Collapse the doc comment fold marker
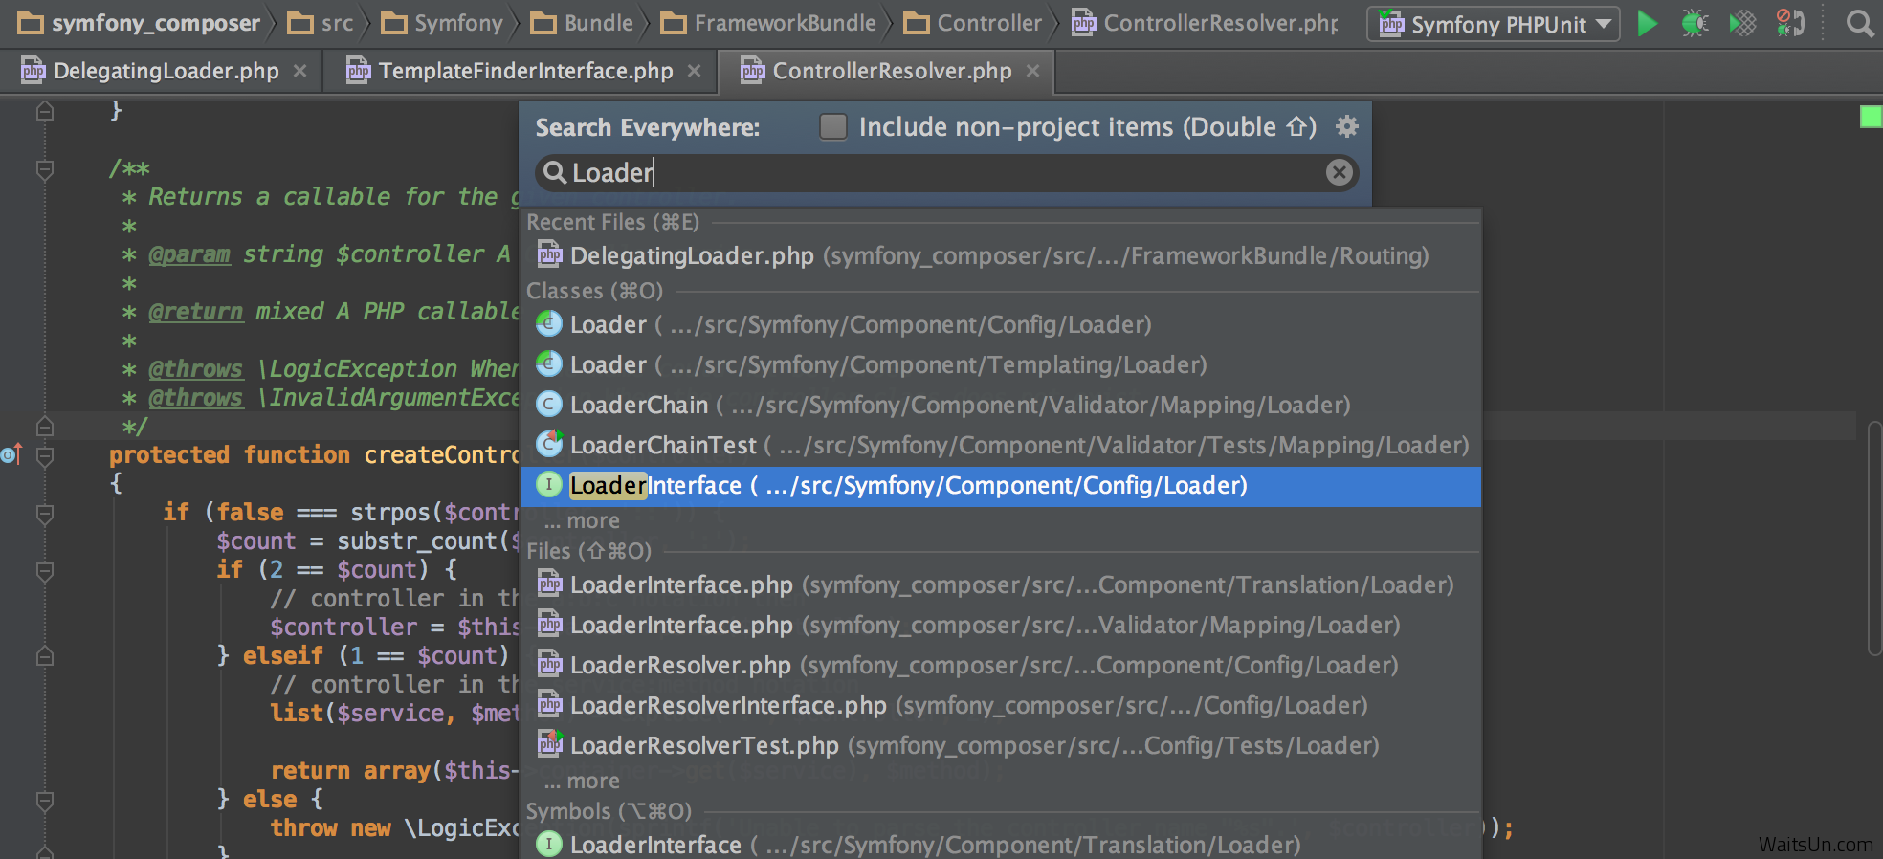The image size is (1883, 859). pos(45,169)
